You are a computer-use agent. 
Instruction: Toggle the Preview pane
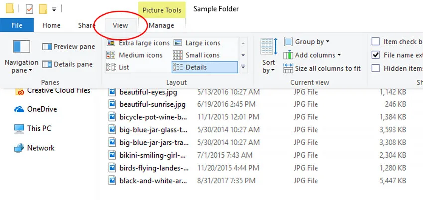(x=69, y=47)
